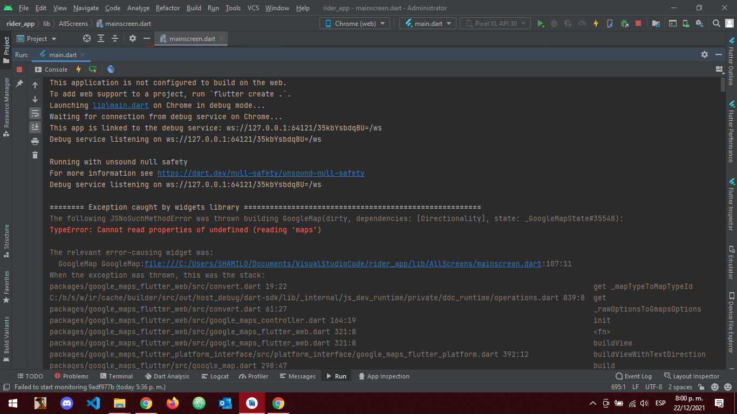This screenshot has height=414, width=737.
Task: Click the green Flutter Hot Restart icon
Action: point(93,69)
